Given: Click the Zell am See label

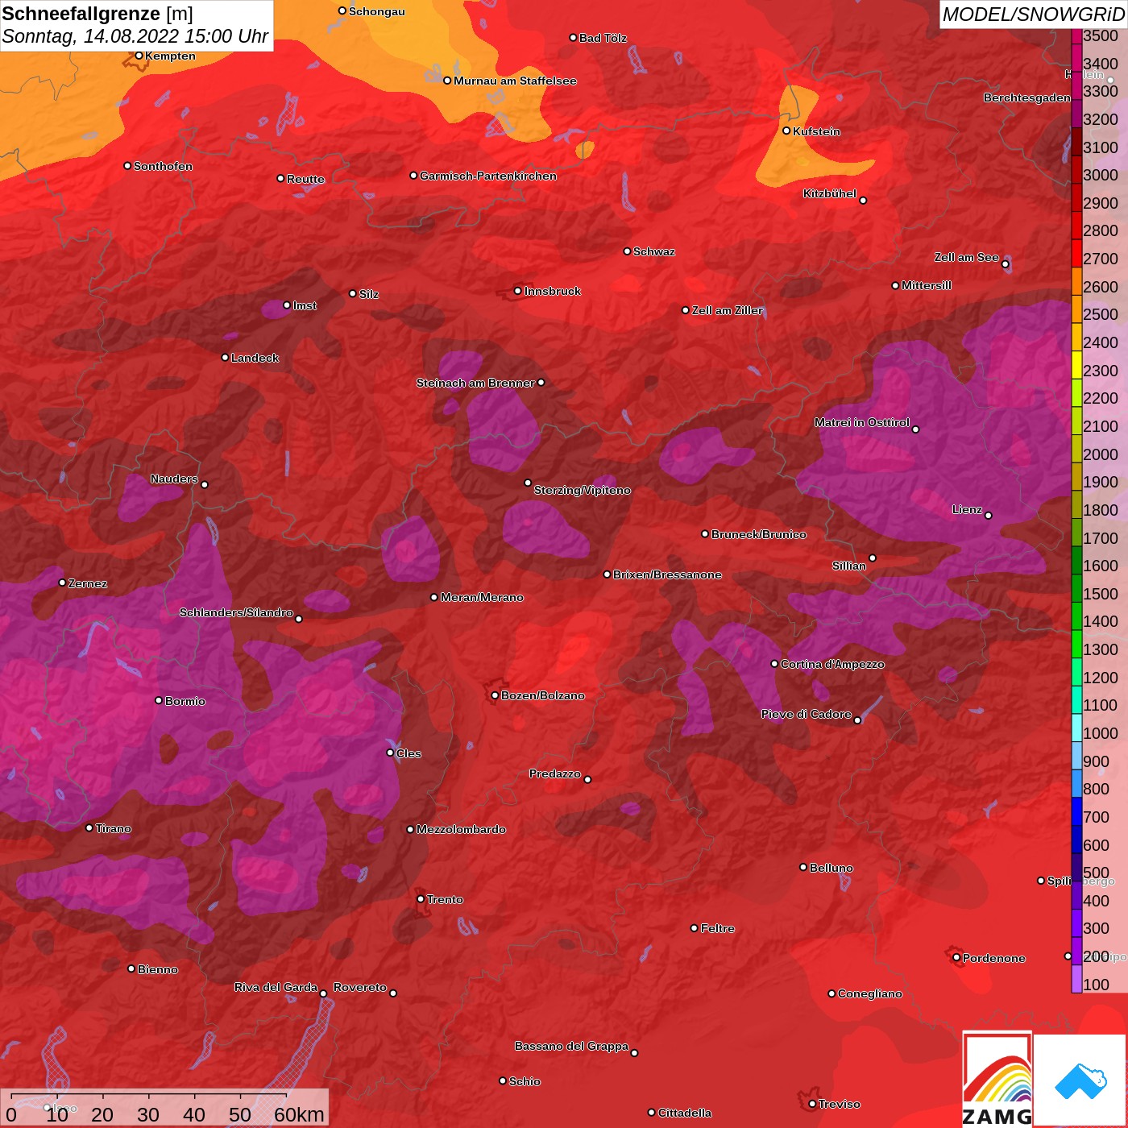Looking at the screenshot, I should [x=966, y=257].
